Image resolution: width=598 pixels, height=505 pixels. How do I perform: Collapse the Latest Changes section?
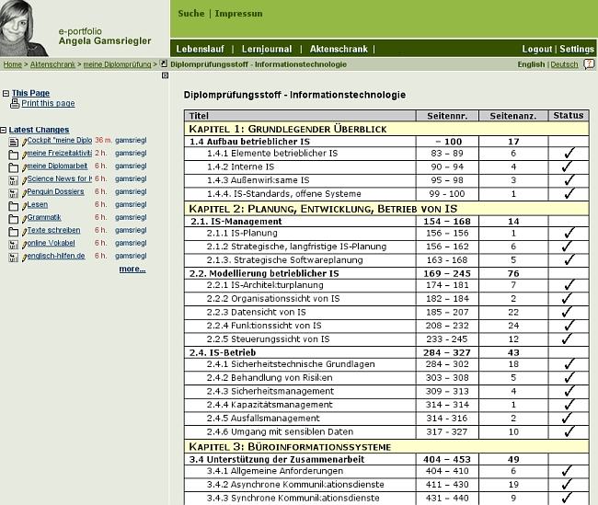coord(5,131)
